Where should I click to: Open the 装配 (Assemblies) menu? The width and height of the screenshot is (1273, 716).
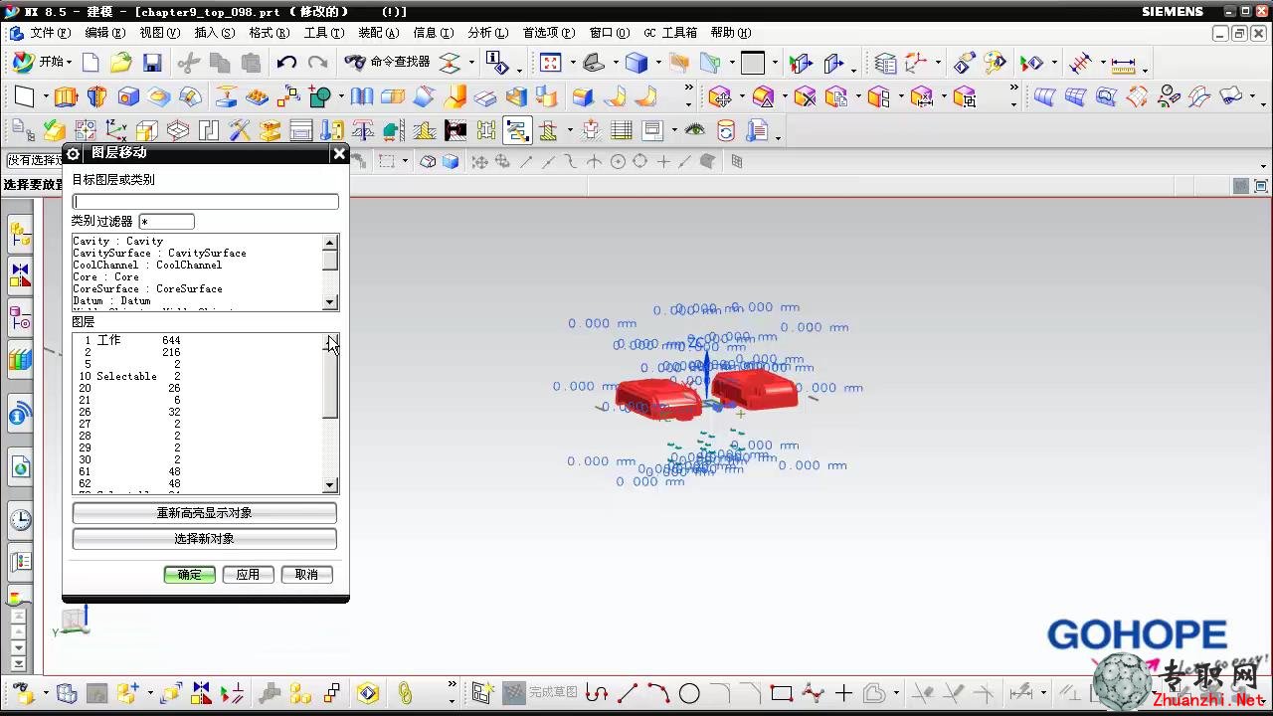pyautogui.click(x=378, y=33)
